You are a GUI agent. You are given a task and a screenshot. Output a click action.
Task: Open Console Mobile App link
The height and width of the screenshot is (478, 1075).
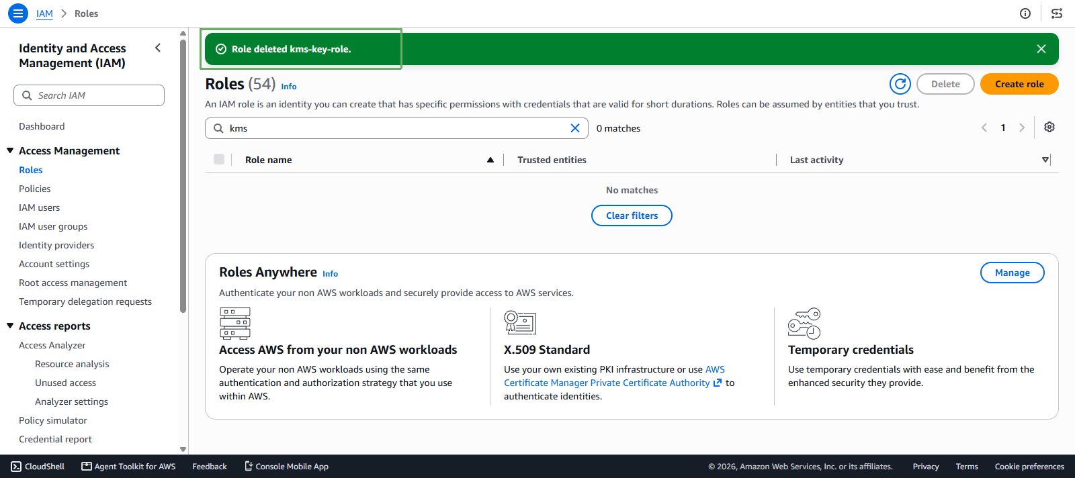coord(286,467)
